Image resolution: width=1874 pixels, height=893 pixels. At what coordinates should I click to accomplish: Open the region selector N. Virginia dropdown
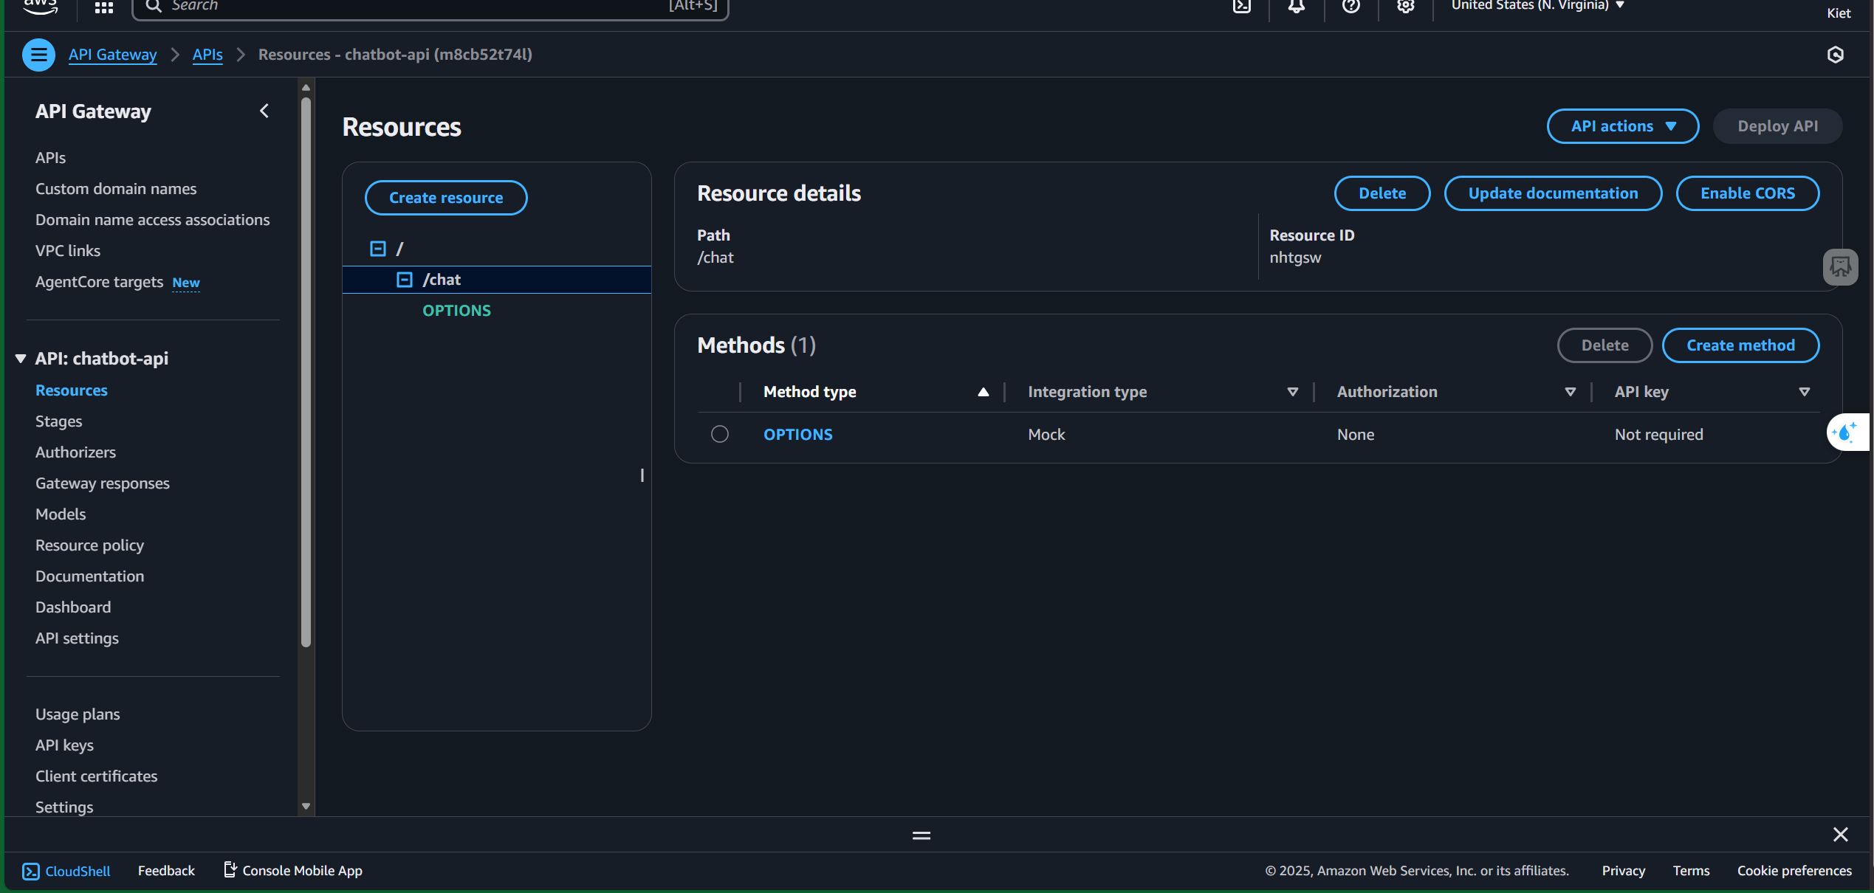point(1537,6)
